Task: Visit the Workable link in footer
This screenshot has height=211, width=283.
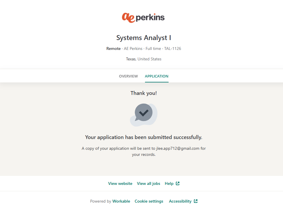Action: pos(121,201)
